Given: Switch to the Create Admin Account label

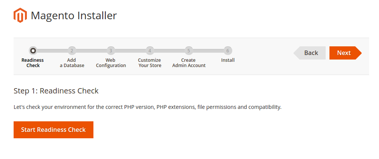Looking at the screenshot, I should click(189, 63).
